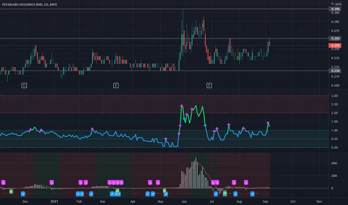Click the blue up-arrow signal in mid-August
This screenshot has height=205, width=348.
coord(252,194)
